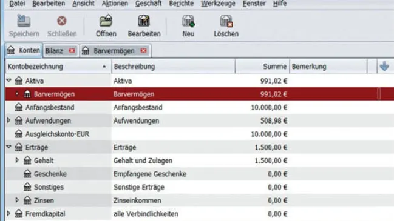Open the Geschäft menu
The image size is (394, 221).
[148, 4]
